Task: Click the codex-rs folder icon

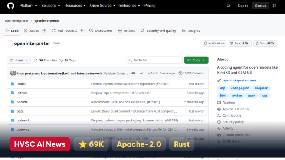Action: (13, 129)
